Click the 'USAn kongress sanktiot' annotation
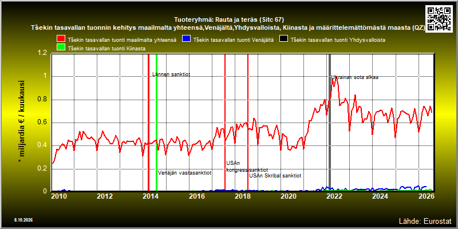This screenshot has height=229, width=458. pyautogui.click(x=247, y=167)
